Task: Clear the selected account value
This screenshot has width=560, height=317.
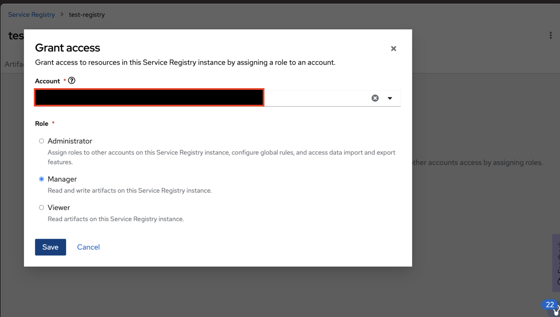Action: pos(375,98)
